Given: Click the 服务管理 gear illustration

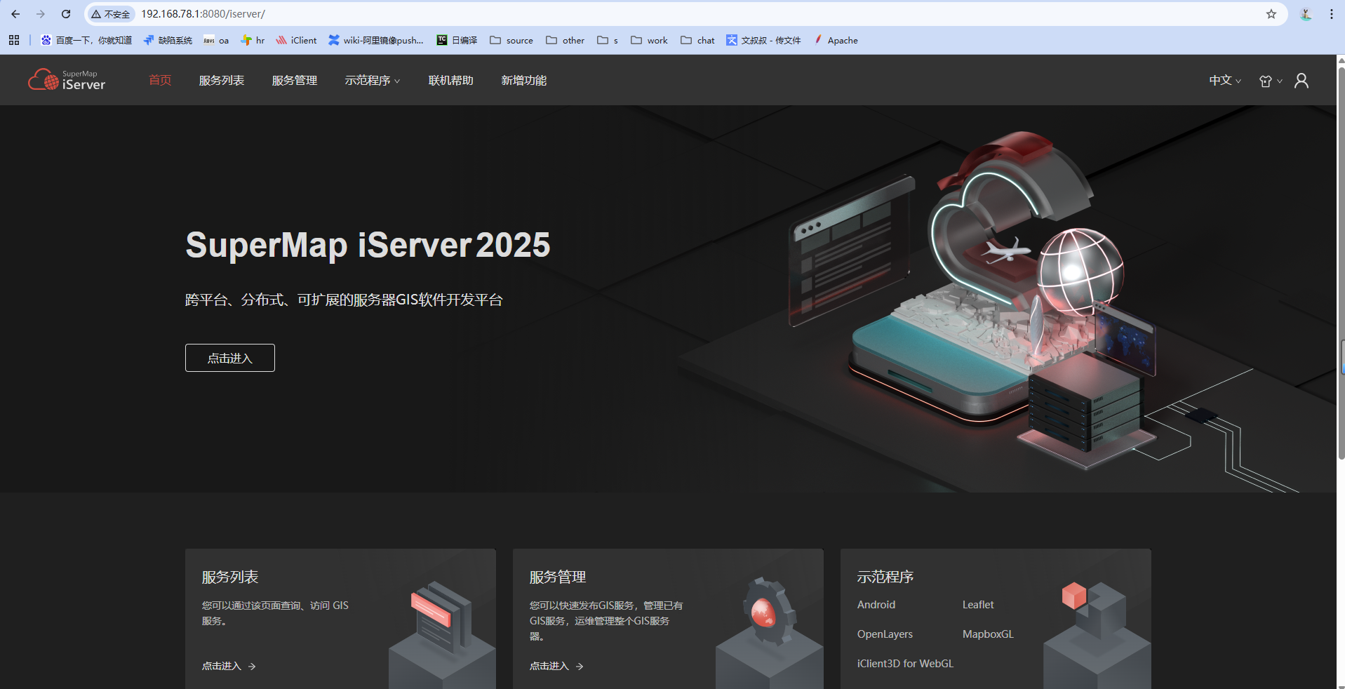Looking at the screenshot, I should (770, 631).
